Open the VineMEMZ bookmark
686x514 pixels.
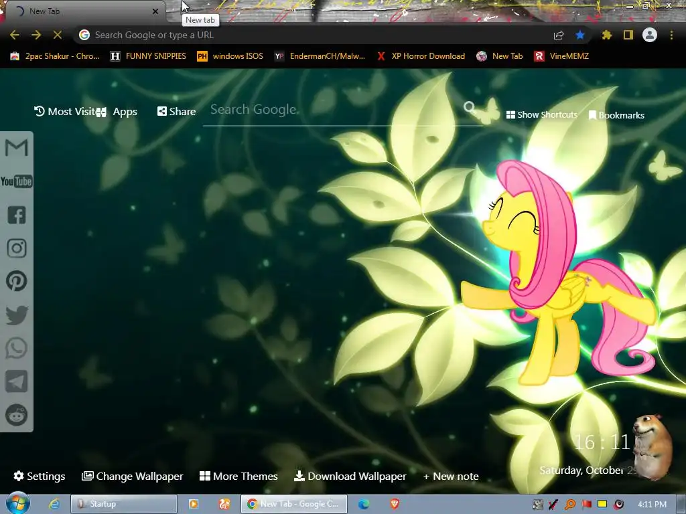coord(561,56)
